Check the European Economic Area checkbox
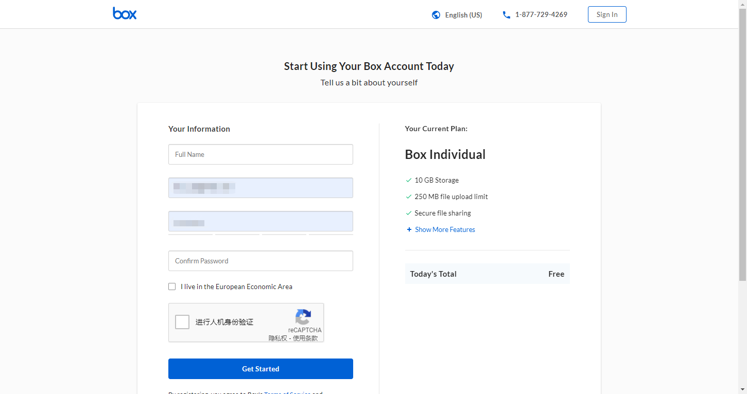 click(x=172, y=286)
